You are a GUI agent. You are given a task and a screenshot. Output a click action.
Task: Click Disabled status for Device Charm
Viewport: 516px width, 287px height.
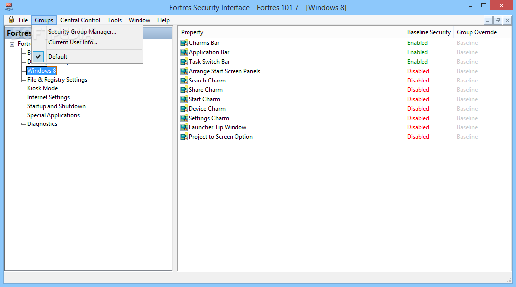point(418,109)
